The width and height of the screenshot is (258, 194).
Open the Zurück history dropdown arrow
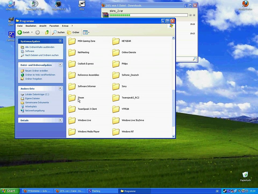[x=32, y=32]
